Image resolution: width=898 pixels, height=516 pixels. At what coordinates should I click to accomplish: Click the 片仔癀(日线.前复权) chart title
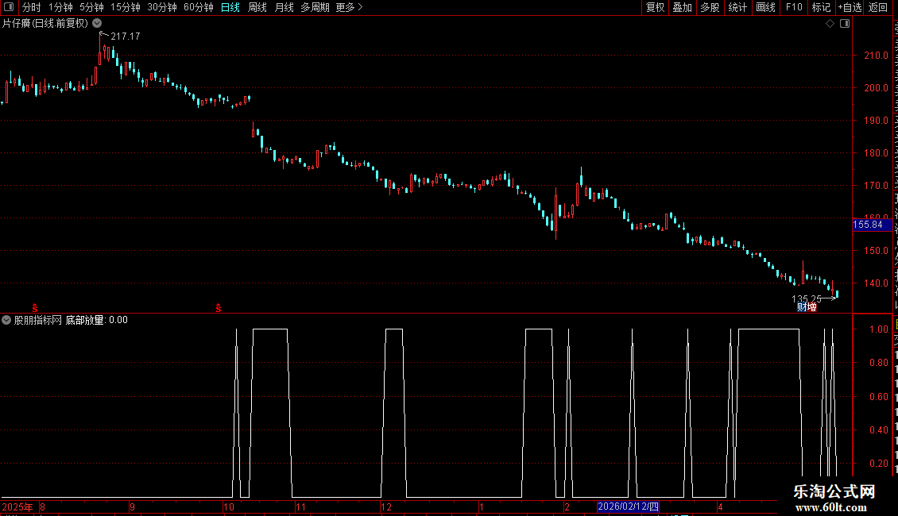point(45,24)
